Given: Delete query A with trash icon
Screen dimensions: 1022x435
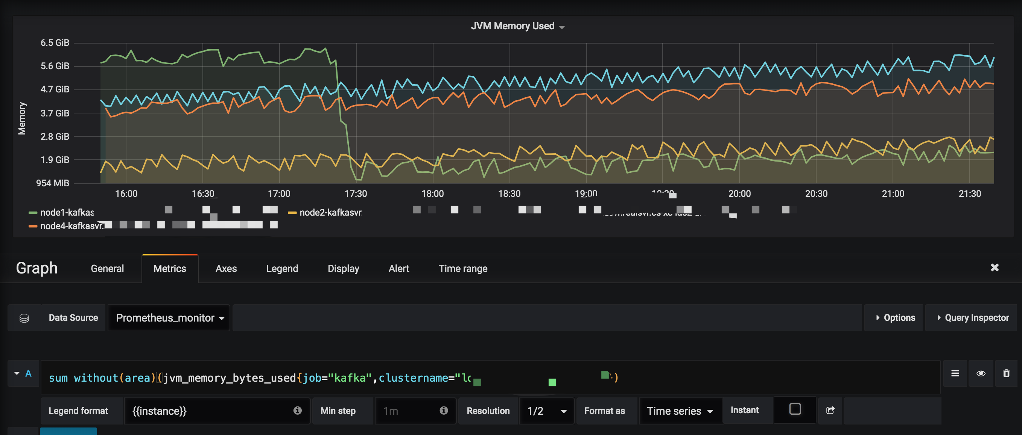Looking at the screenshot, I should [x=1006, y=373].
